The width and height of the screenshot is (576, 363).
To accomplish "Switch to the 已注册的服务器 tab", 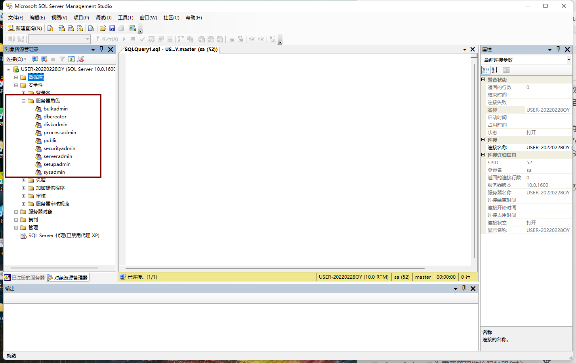I will (25, 277).
